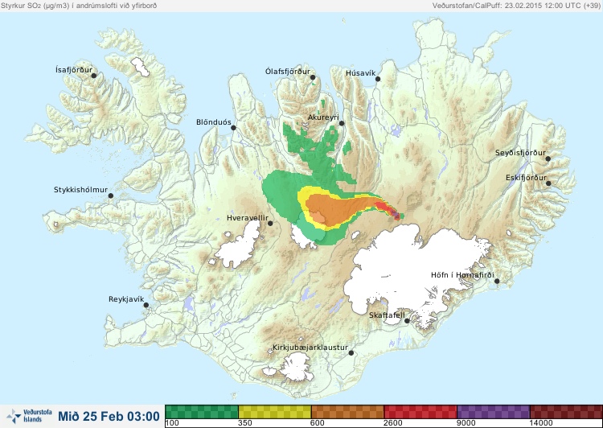Image resolution: width=603 pixels, height=428 pixels.
Task: Click the Hveravellir label text
Action: [x=248, y=218]
